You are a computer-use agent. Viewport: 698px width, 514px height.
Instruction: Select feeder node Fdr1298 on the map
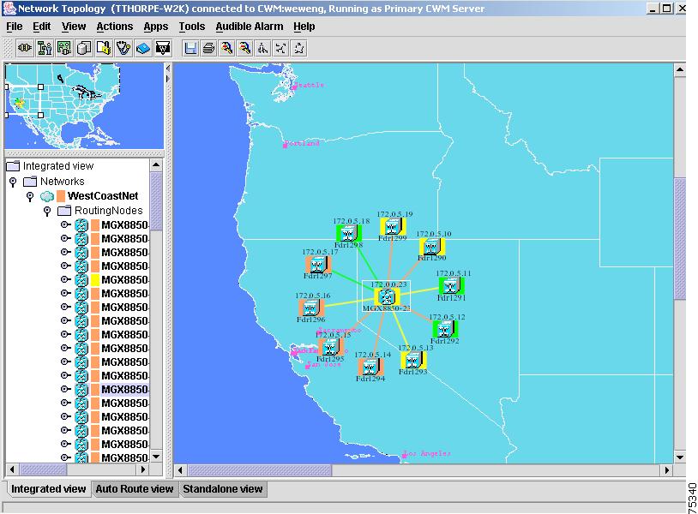coord(348,233)
